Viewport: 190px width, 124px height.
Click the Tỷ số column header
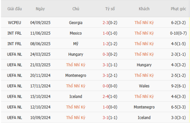[x=110, y=9]
